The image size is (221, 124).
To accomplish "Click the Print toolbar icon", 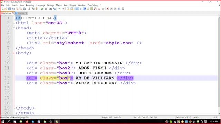I will click(x=25, y=9).
